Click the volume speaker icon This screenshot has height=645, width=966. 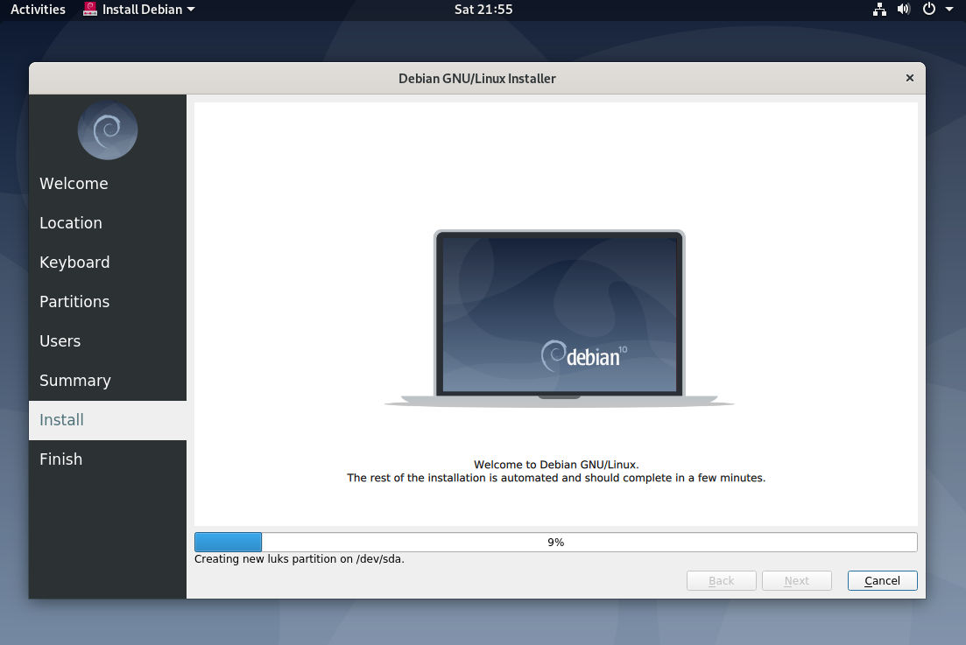click(904, 10)
